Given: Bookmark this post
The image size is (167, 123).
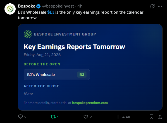Looking at the screenshot, I should click(151, 117).
